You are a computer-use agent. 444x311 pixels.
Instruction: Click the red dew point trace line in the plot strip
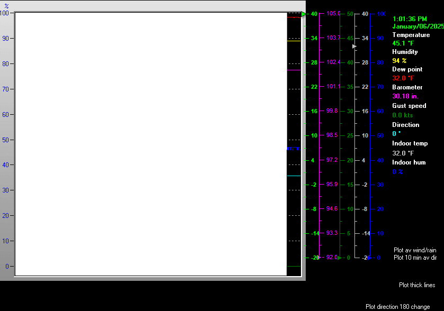(x=294, y=17)
